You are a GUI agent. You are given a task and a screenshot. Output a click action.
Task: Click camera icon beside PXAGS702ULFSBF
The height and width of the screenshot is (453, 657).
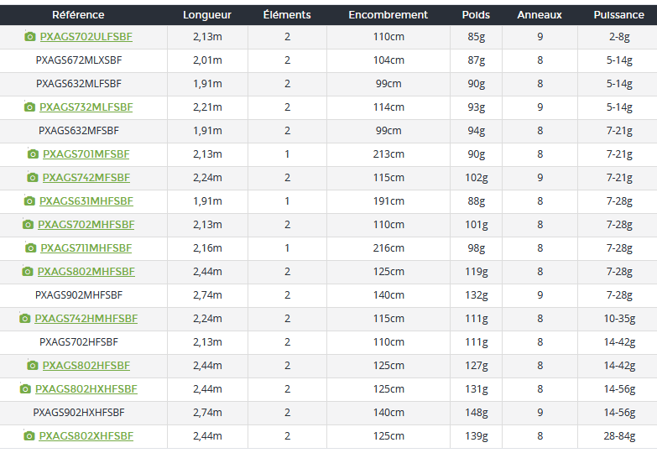click(30, 37)
